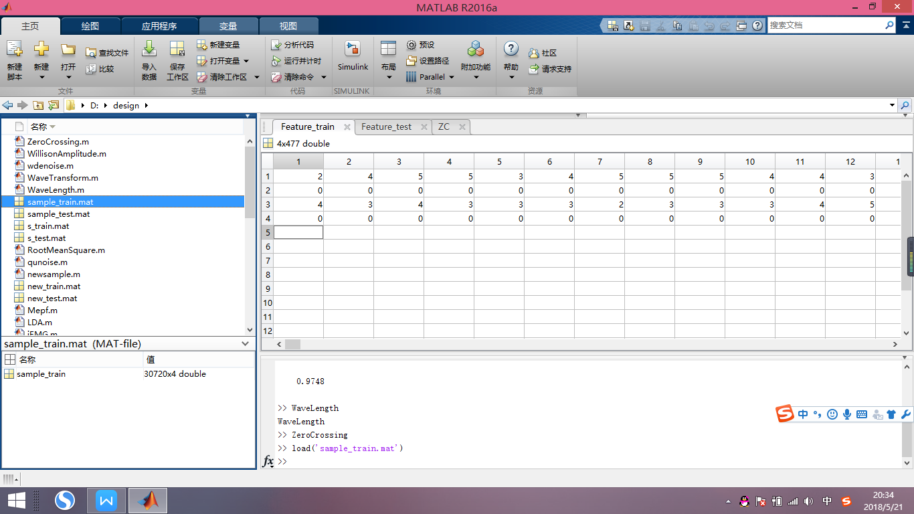914x514 pixels.
Task: Close the ZC variable tab
Action: coord(462,126)
